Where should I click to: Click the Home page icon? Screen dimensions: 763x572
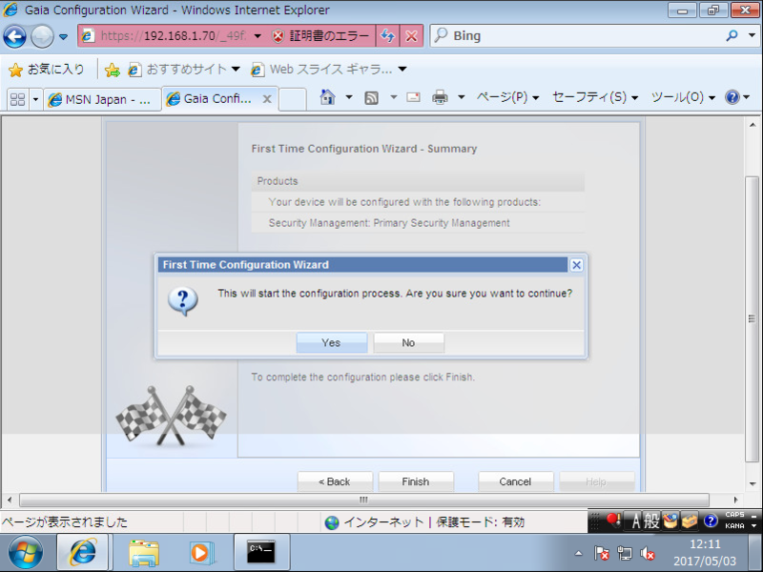point(327,97)
